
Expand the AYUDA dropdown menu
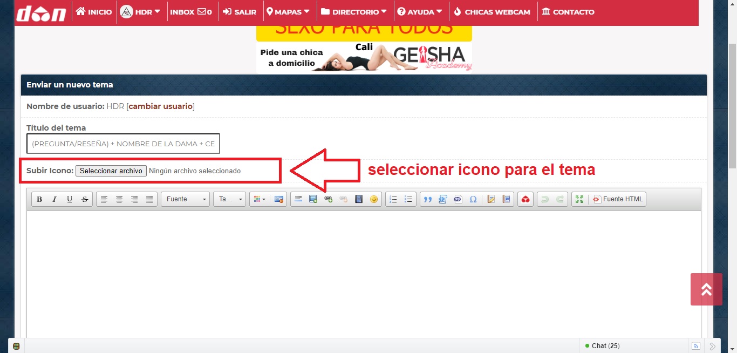click(420, 12)
